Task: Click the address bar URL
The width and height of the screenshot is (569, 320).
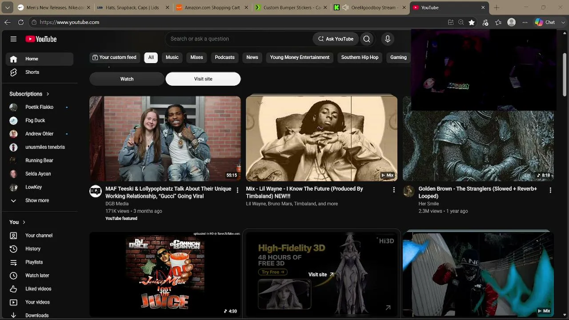Action: [69, 22]
